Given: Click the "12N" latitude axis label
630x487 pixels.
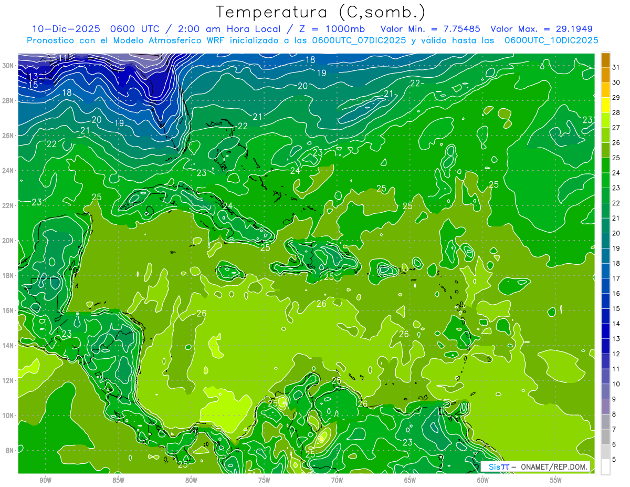Looking at the screenshot, I should point(8,380).
